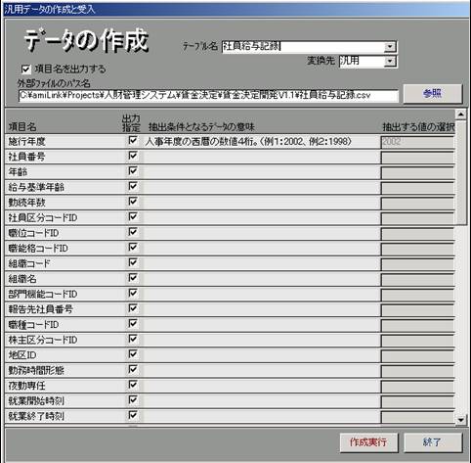Click the 参照 browse button

[x=433, y=94]
